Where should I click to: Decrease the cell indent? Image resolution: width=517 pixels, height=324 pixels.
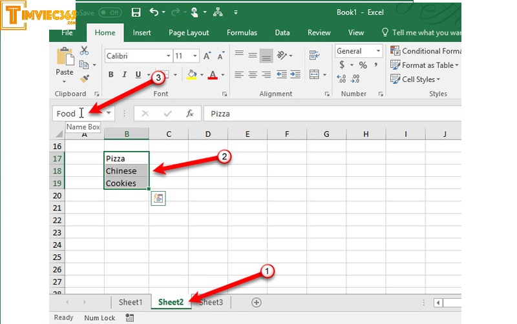pyautogui.click(x=282, y=75)
